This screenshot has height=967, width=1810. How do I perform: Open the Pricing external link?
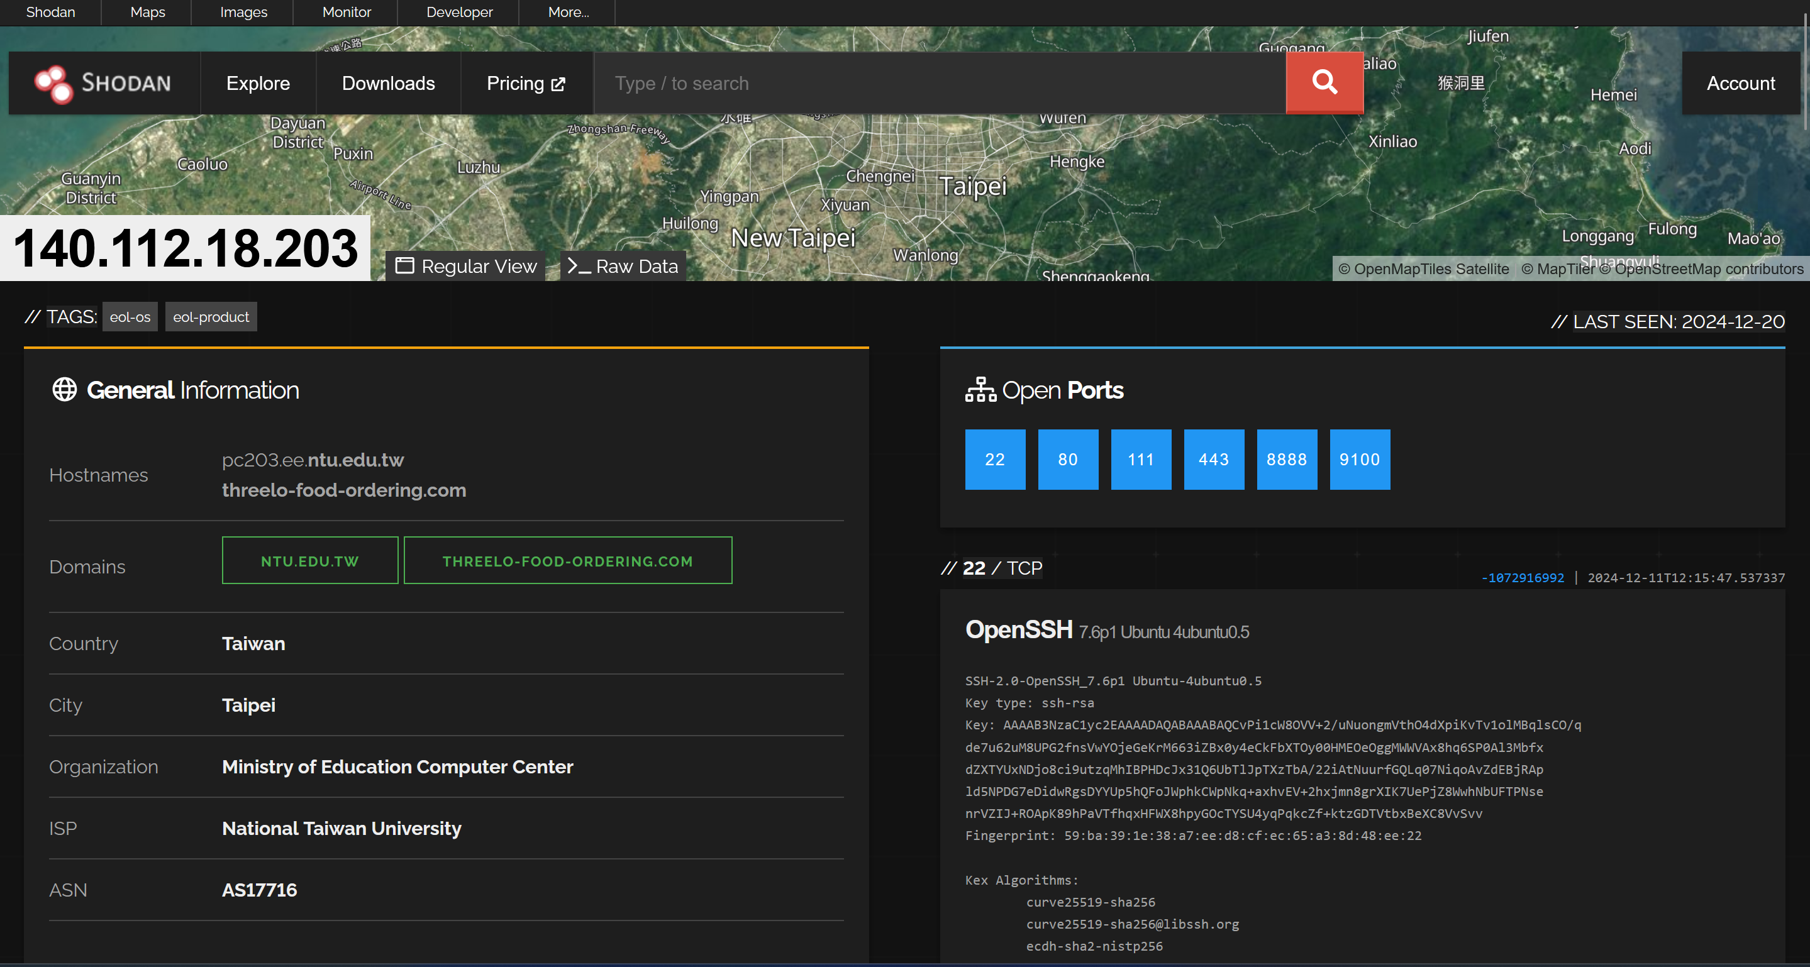tap(526, 83)
